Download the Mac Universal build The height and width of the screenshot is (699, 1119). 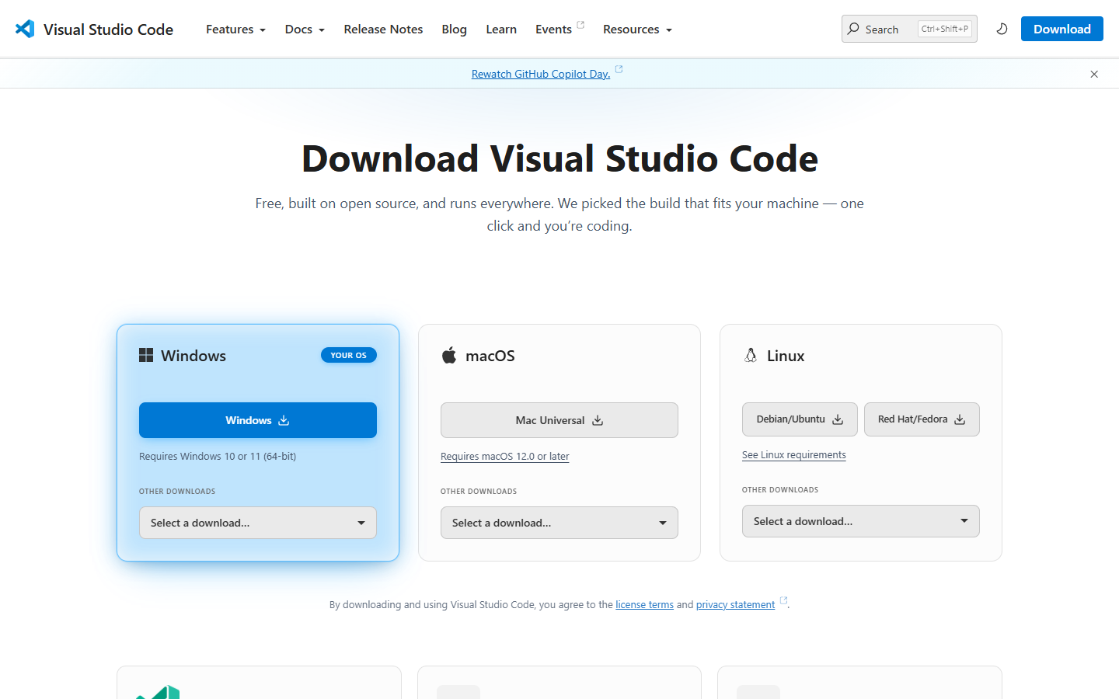click(559, 420)
